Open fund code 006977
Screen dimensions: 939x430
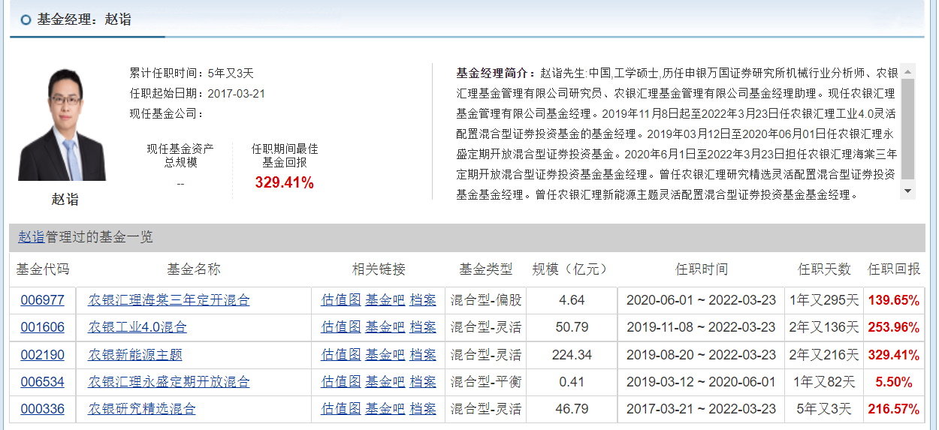coord(42,300)
